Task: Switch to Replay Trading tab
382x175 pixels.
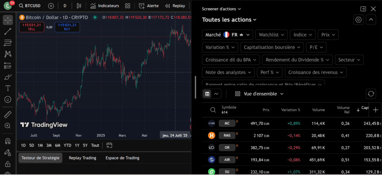Action: tap(82, 158)
